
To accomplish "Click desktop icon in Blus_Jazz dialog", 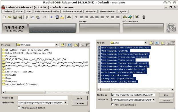I will point(69,45).
